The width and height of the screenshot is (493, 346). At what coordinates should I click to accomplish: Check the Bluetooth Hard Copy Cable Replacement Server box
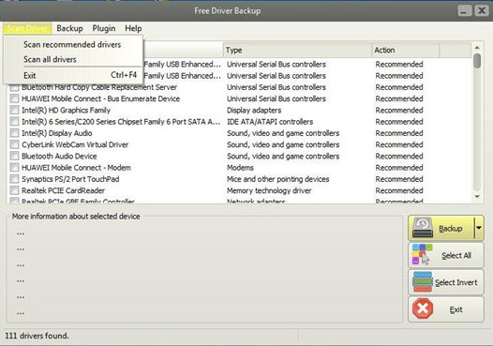(14, 87)
